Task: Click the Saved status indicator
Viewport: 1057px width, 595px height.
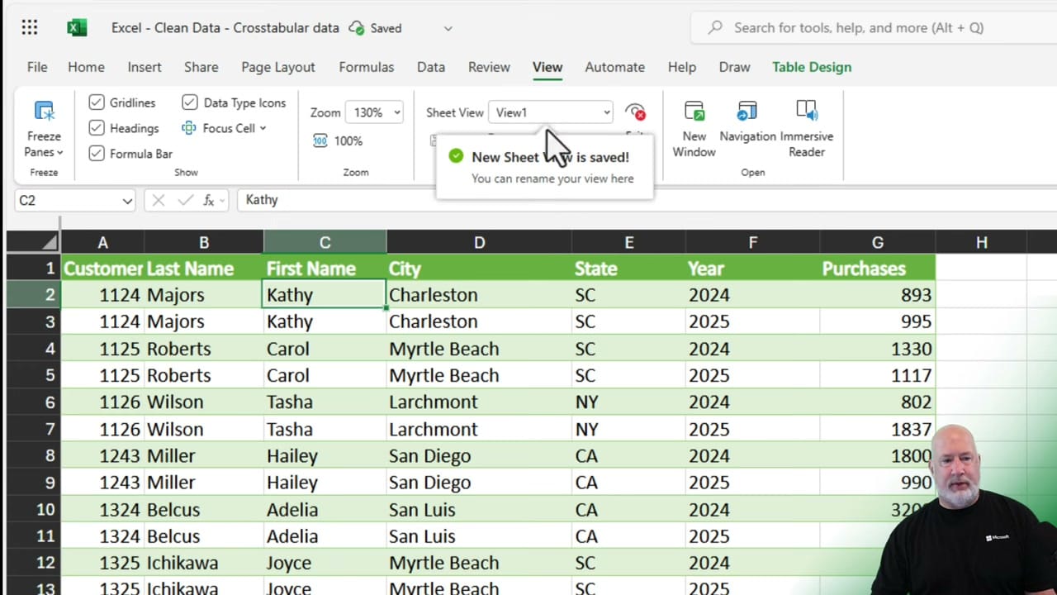Action: click(374, 27)
